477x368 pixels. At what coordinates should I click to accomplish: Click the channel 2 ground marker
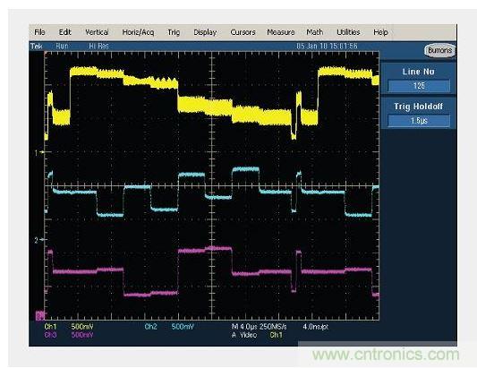point(39,240)
